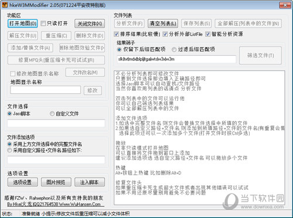Image resolution: width=293 pixels, height=218 pixels.
Task: Click the 打开地图(O) button
Action: [x=23, y=23]
